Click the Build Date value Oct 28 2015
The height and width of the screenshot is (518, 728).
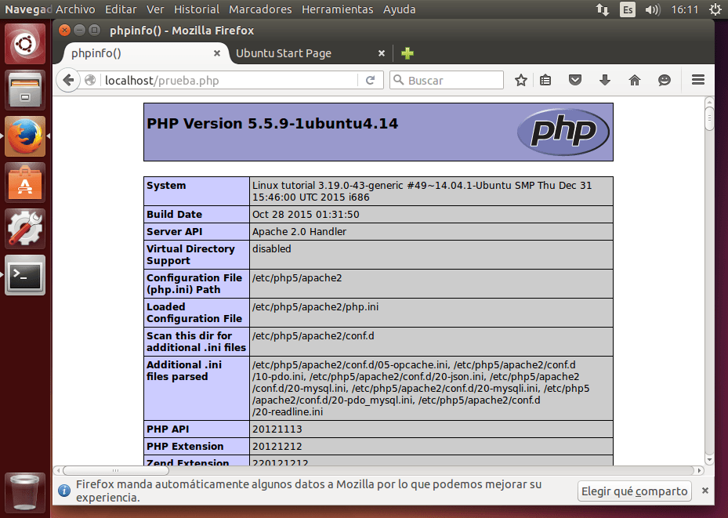click(x=306, y=215)
